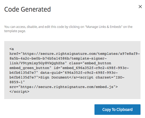Close the Code Generated dialog
Image resolution: width=145 pixels, height=118 pixels.
pyautogui.click(x=140, y=7)
